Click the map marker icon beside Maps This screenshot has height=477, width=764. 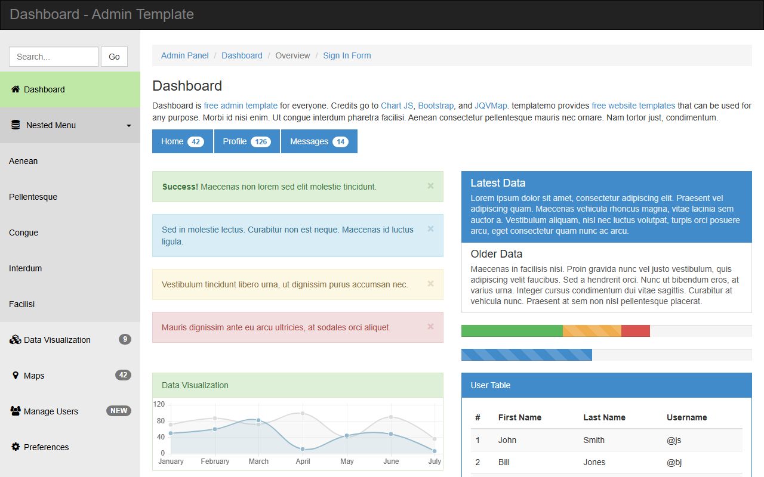point(16,376)
